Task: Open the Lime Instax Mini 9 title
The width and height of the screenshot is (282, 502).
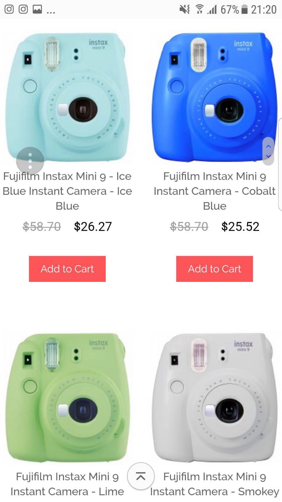Action: 67,484
